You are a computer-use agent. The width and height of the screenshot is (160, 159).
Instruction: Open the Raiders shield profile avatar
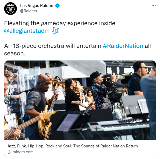(x=10, y=9)
